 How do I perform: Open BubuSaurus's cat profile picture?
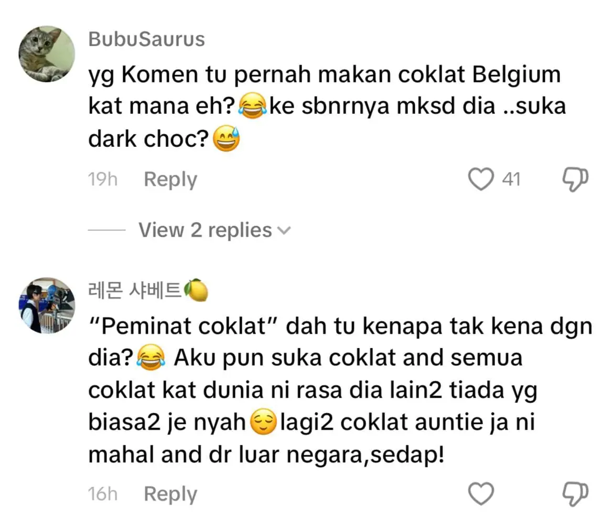tap(47, 53)
